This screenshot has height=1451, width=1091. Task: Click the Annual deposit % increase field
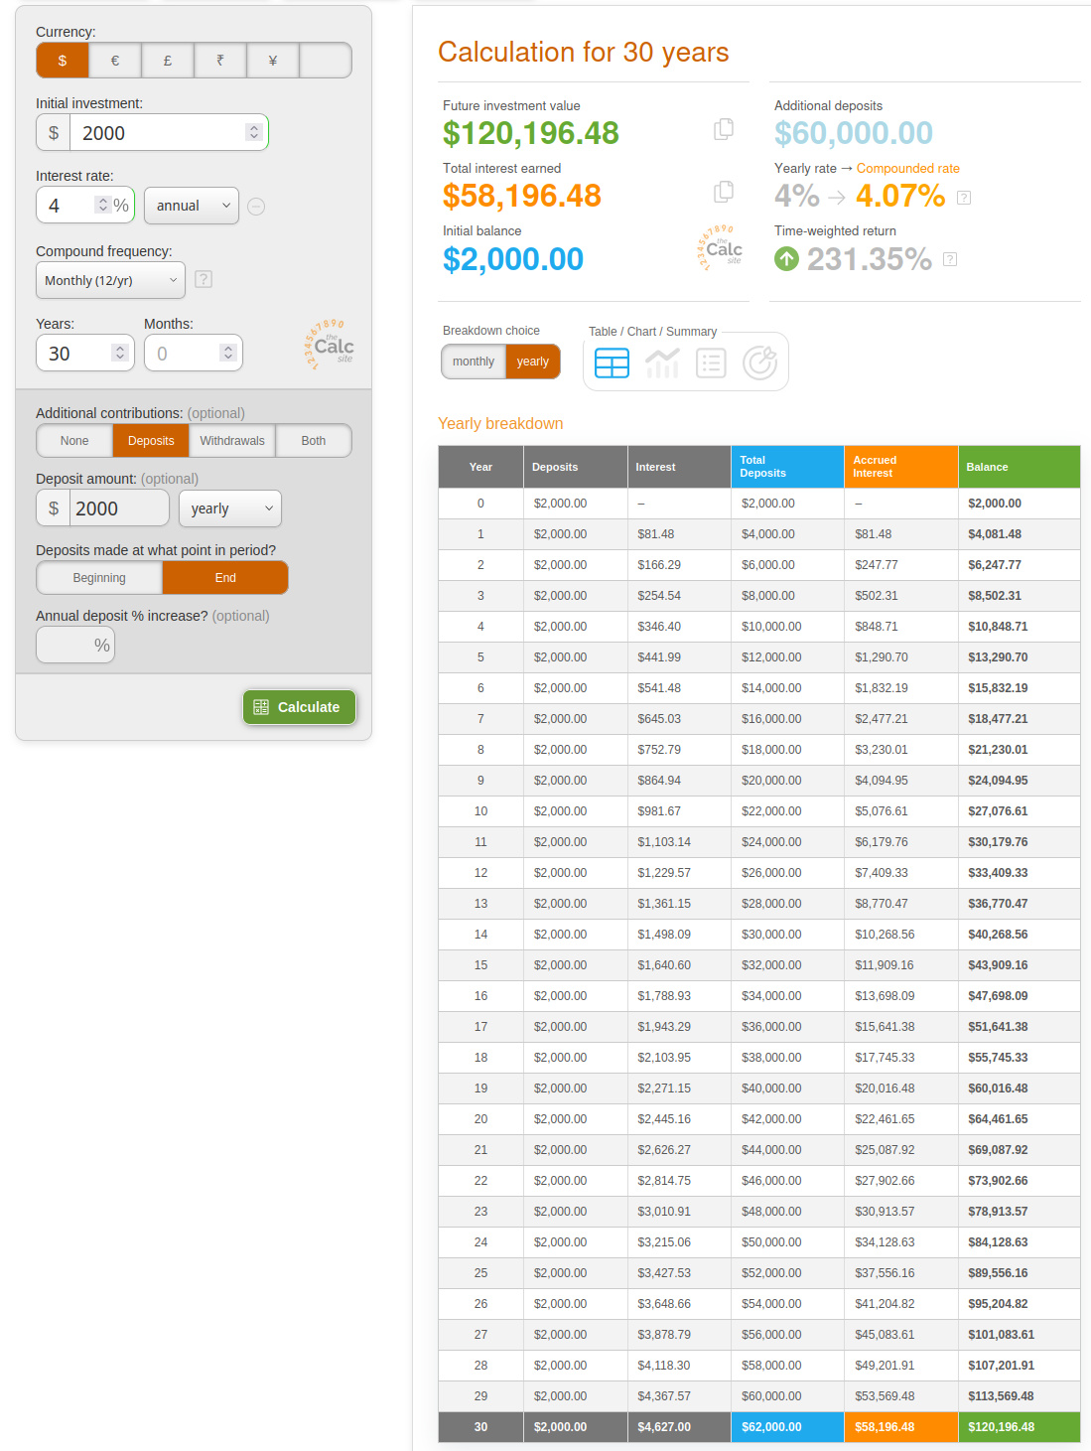75,646
